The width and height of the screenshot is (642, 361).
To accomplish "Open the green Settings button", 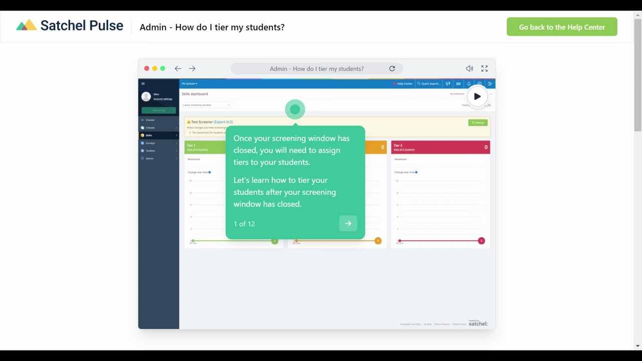I will coord(477,122).
